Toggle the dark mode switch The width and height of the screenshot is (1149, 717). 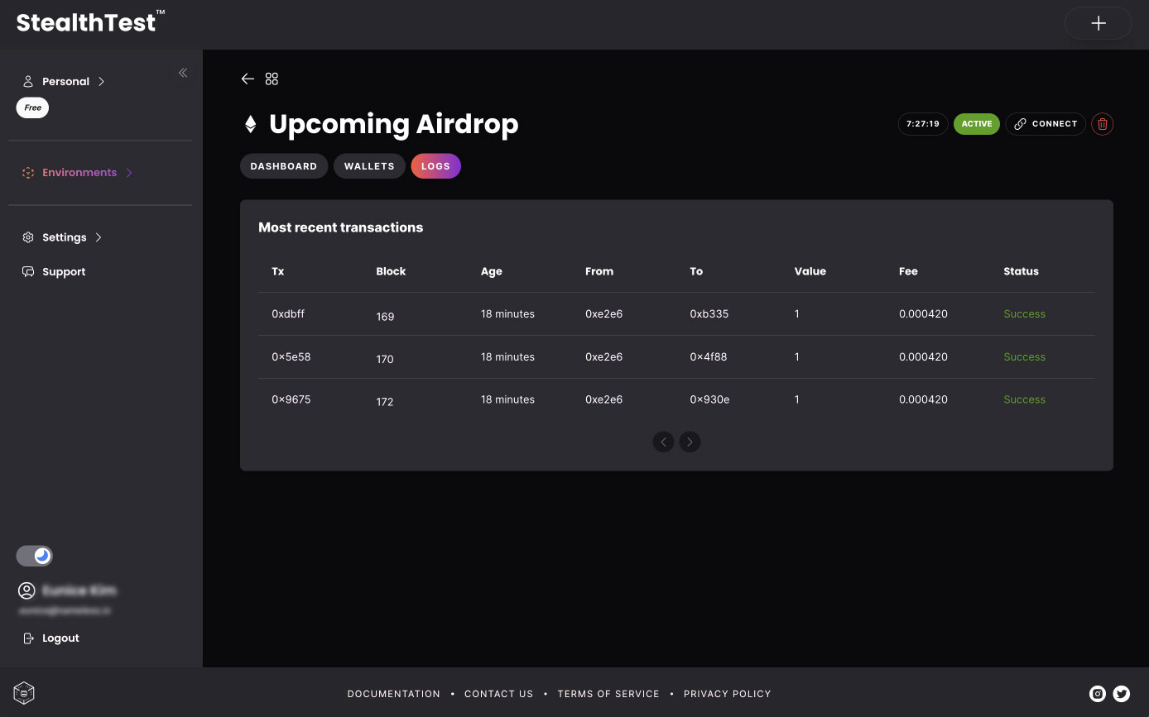pos(35,556)
